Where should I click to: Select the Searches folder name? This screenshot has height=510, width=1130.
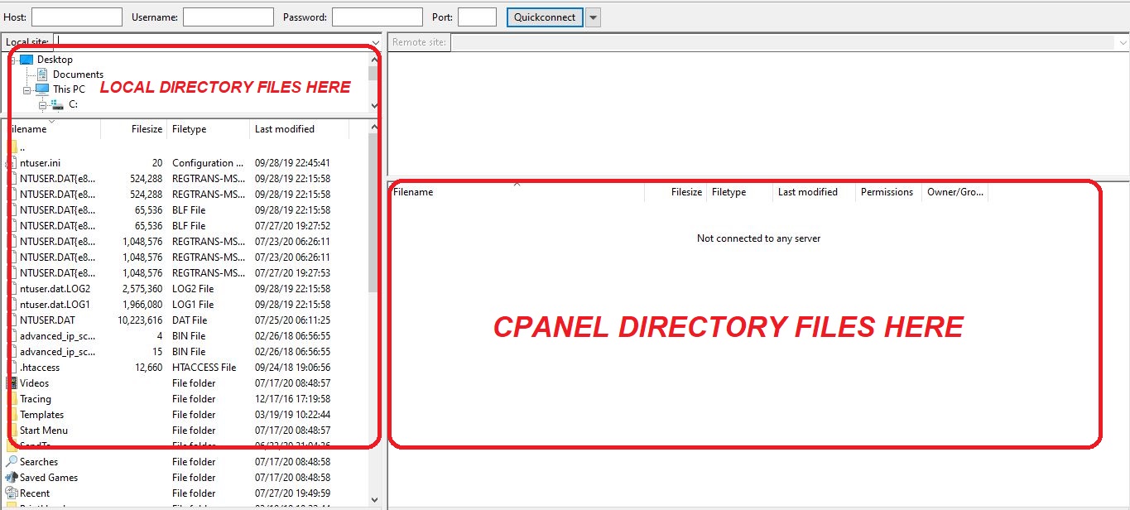39,462
